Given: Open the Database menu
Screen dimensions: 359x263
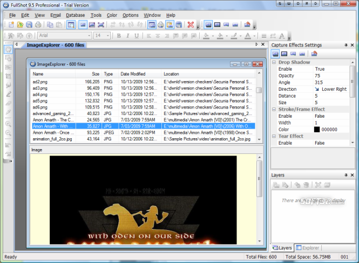Looking at the screenshot, I should (76, 15).
